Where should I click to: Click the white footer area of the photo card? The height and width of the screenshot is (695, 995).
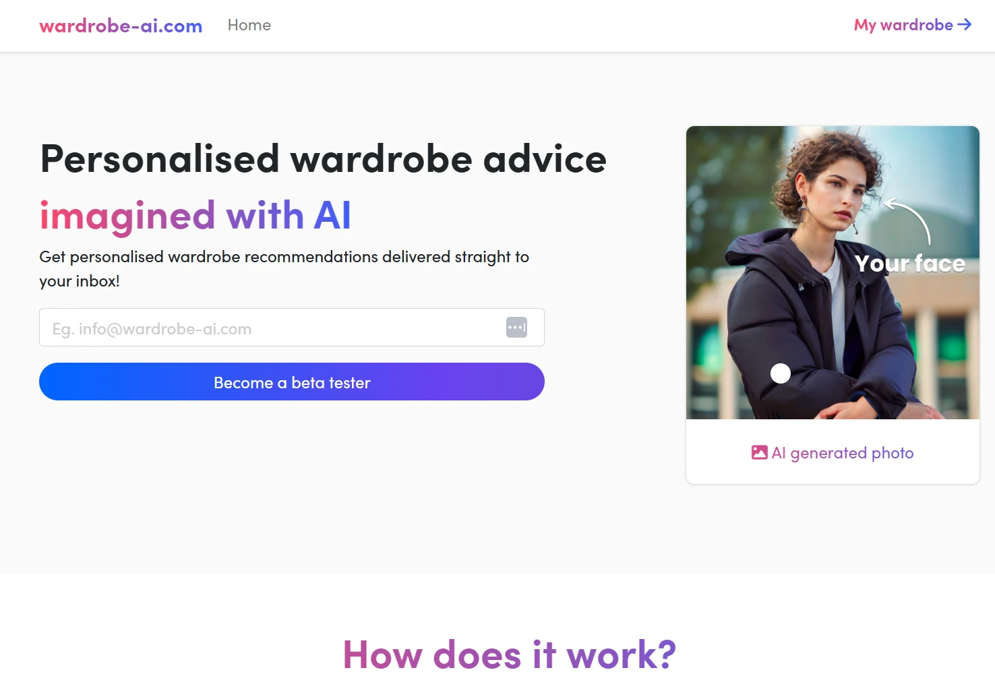[x=833, y=452]
